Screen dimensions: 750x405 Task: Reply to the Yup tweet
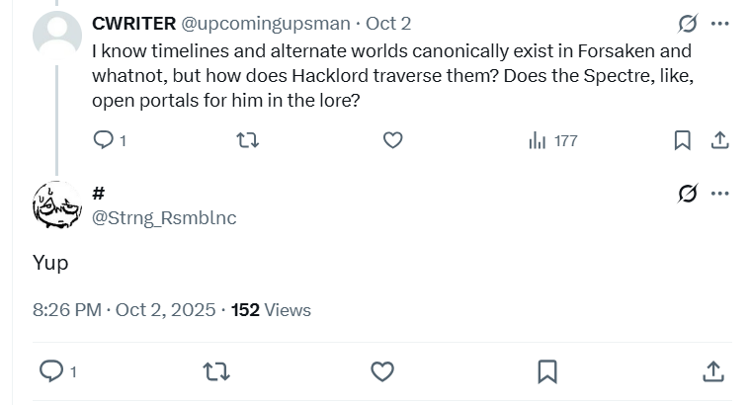click(x=50, y=371)
